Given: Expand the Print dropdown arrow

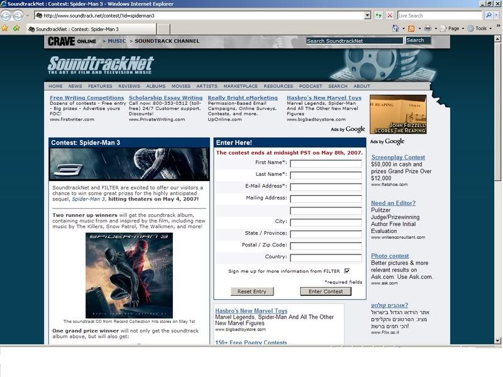Looking at the screenshot, I should [436, 28].
